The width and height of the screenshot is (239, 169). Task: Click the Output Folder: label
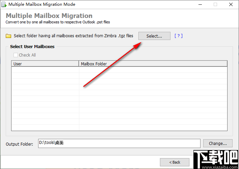pos(19,144)
